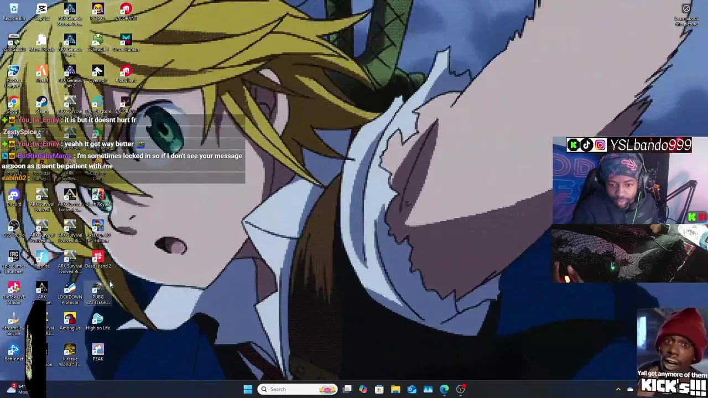Launch Copilot from the taskbar
Image resolution: width=708 pixels, height=398 pixels.
click(363, 389)
